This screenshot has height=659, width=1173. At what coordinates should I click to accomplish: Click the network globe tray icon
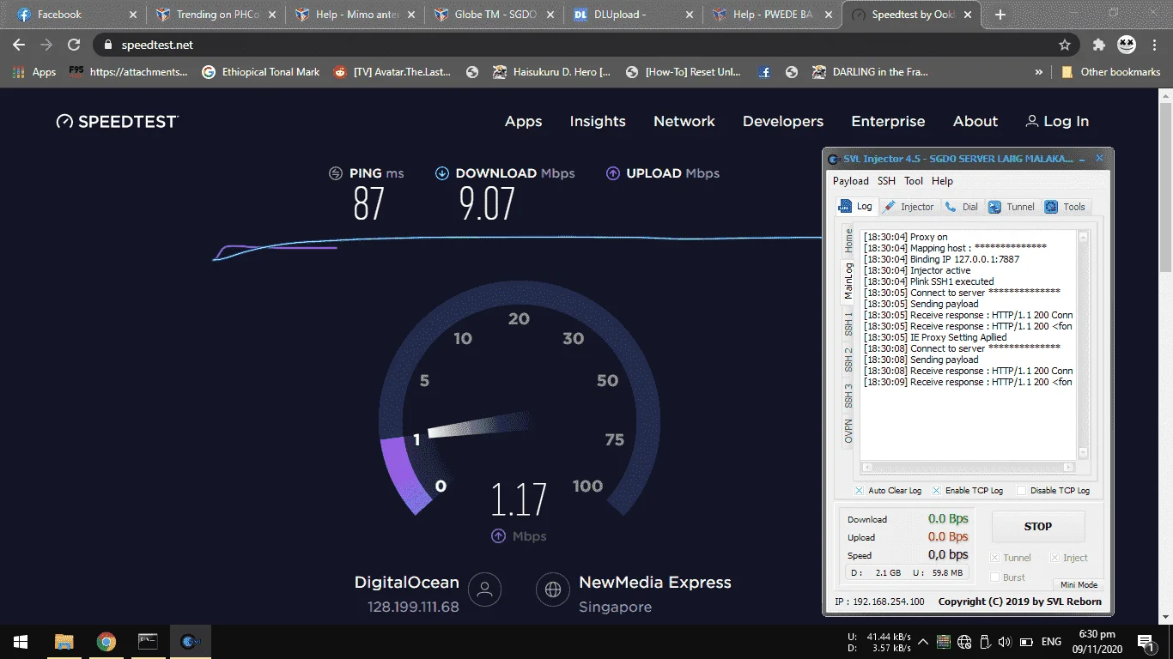(x=963, y=642)
